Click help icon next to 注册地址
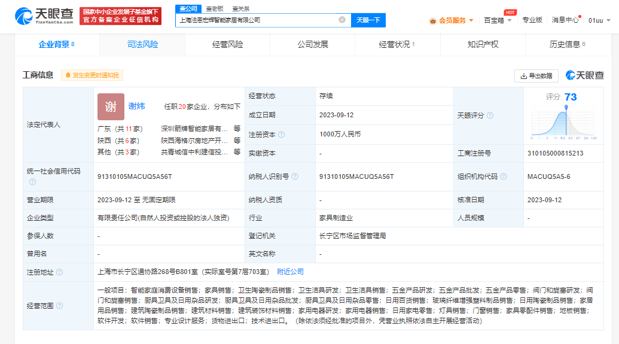 (x=60, y=272)
